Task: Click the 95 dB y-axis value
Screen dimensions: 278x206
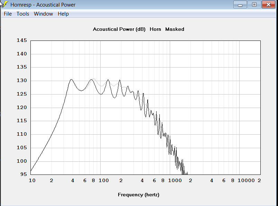Action: coord(24,174)
